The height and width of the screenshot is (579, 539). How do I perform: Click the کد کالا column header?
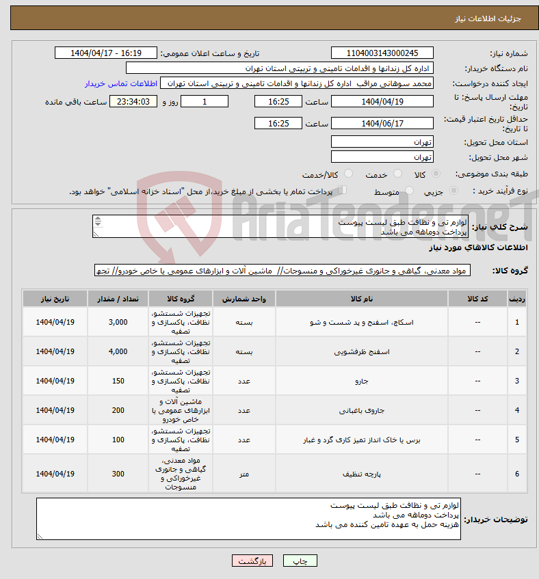(x=477, y=299)
